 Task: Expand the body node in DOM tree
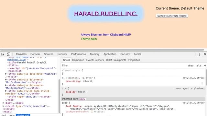pos(4,103)
